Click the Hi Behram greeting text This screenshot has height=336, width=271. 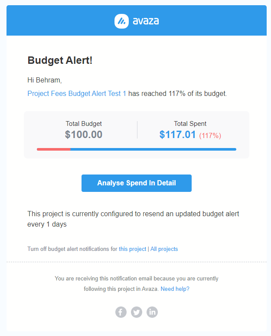(x=45, y=80)
